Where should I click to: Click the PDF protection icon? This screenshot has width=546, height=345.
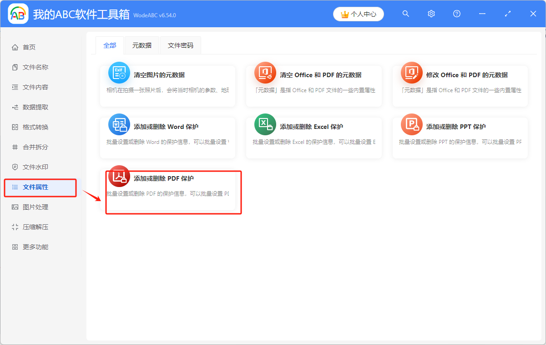[119, 176]
